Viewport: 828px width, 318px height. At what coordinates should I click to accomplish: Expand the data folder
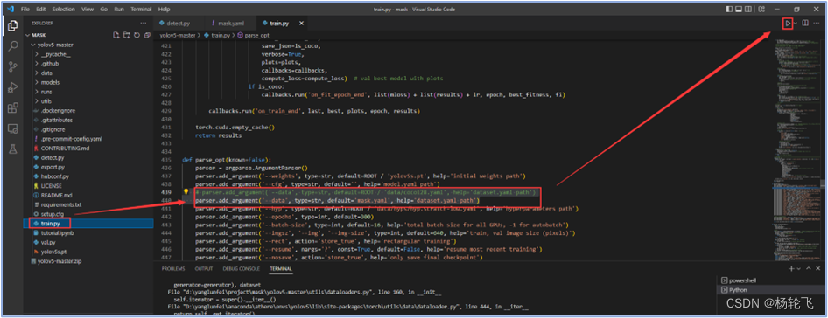(x=46, y=73)
